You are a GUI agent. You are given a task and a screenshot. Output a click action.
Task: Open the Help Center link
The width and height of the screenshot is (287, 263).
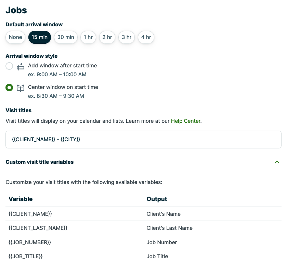point(185,121)
